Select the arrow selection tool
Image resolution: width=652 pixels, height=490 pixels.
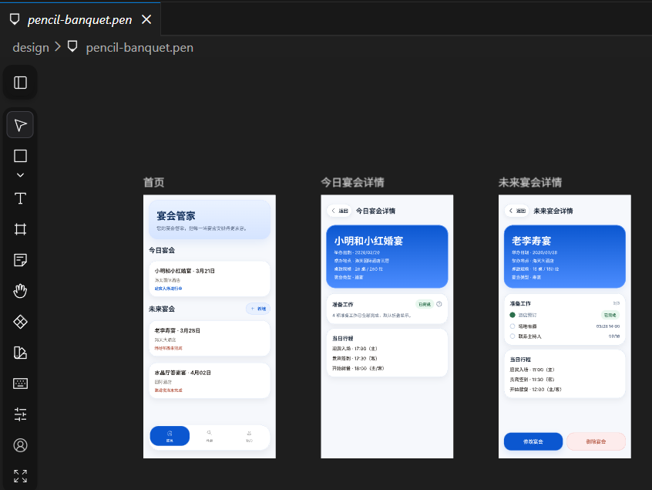click(x=19, y=124)
